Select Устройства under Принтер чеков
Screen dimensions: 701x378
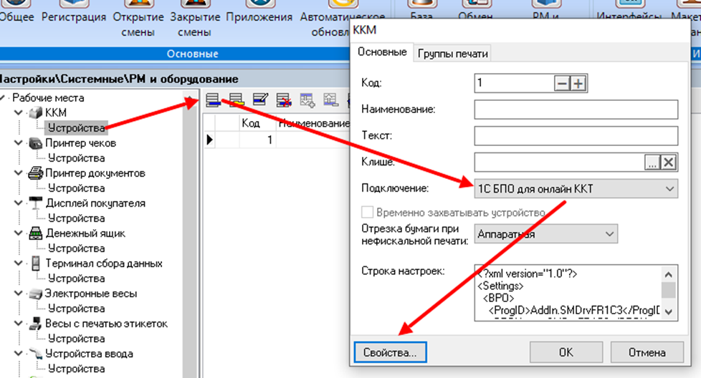click(x=76, y=158)
